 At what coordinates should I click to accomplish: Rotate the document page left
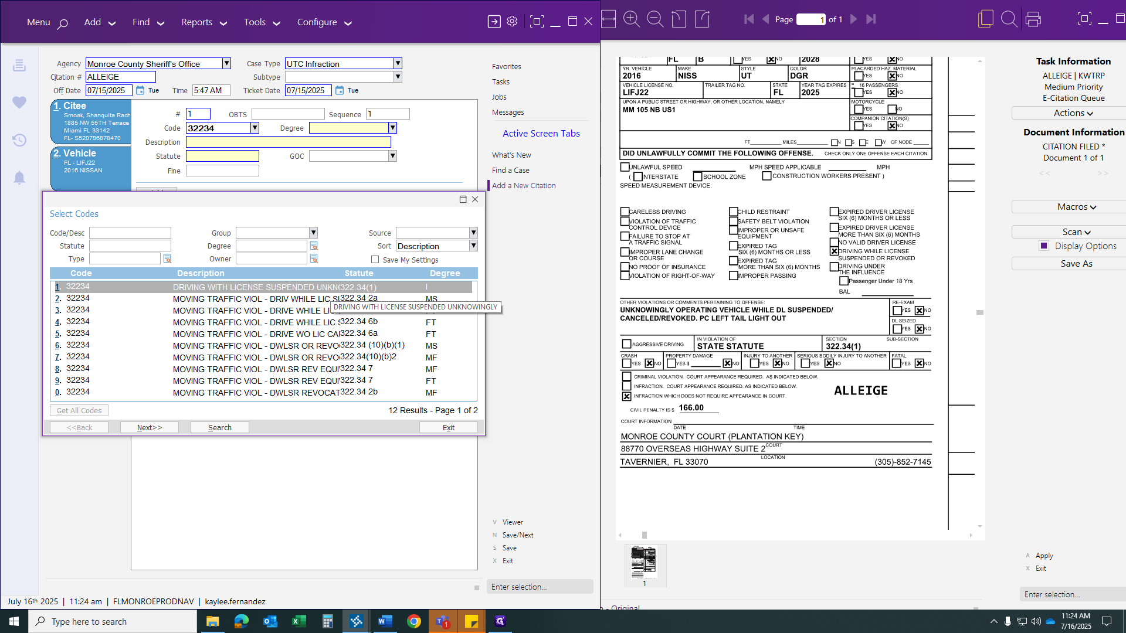click(x=679, y=19)
